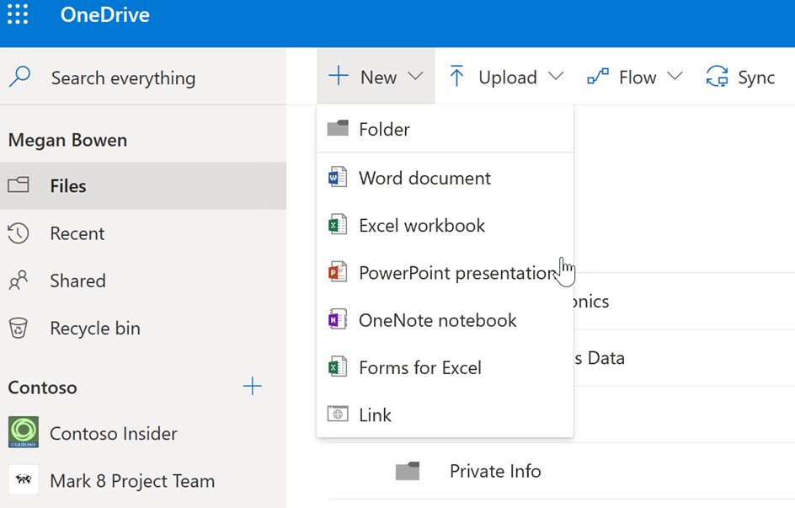The height and width of the screenshot is (508, 795).
Task: Click the OneDrive title link
Action: [x=105, y=14]
